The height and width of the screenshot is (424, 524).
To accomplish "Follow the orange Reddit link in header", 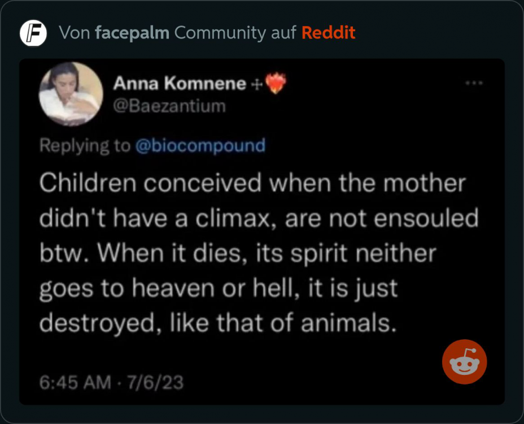I will (x=328, y=33).
